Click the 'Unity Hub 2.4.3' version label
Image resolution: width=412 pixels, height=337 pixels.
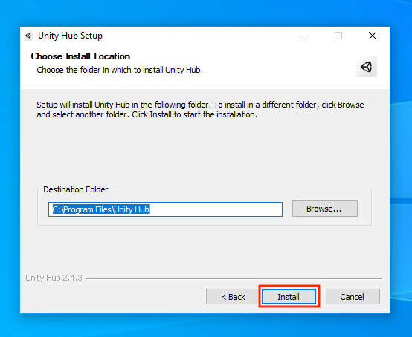pyautogui.click(x=54, y=278)
